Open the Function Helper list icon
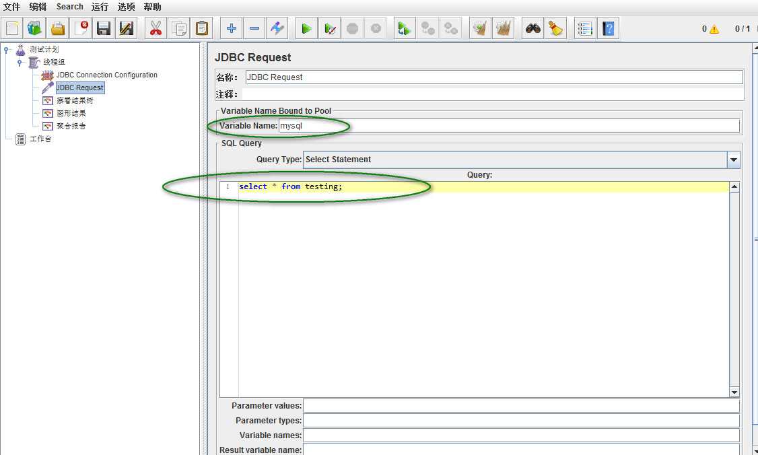The image size is (758, 455). click(x=585, y=28)
